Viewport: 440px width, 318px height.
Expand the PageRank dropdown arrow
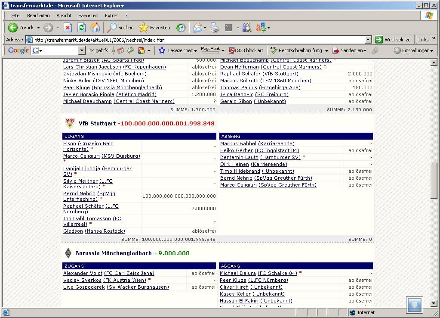(x=223, y=50)
